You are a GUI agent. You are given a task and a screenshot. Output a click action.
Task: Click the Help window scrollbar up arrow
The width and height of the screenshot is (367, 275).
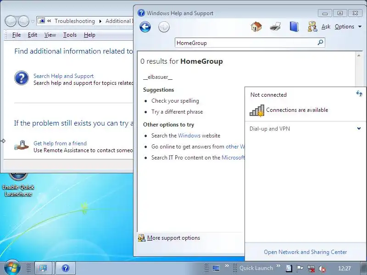359,55
